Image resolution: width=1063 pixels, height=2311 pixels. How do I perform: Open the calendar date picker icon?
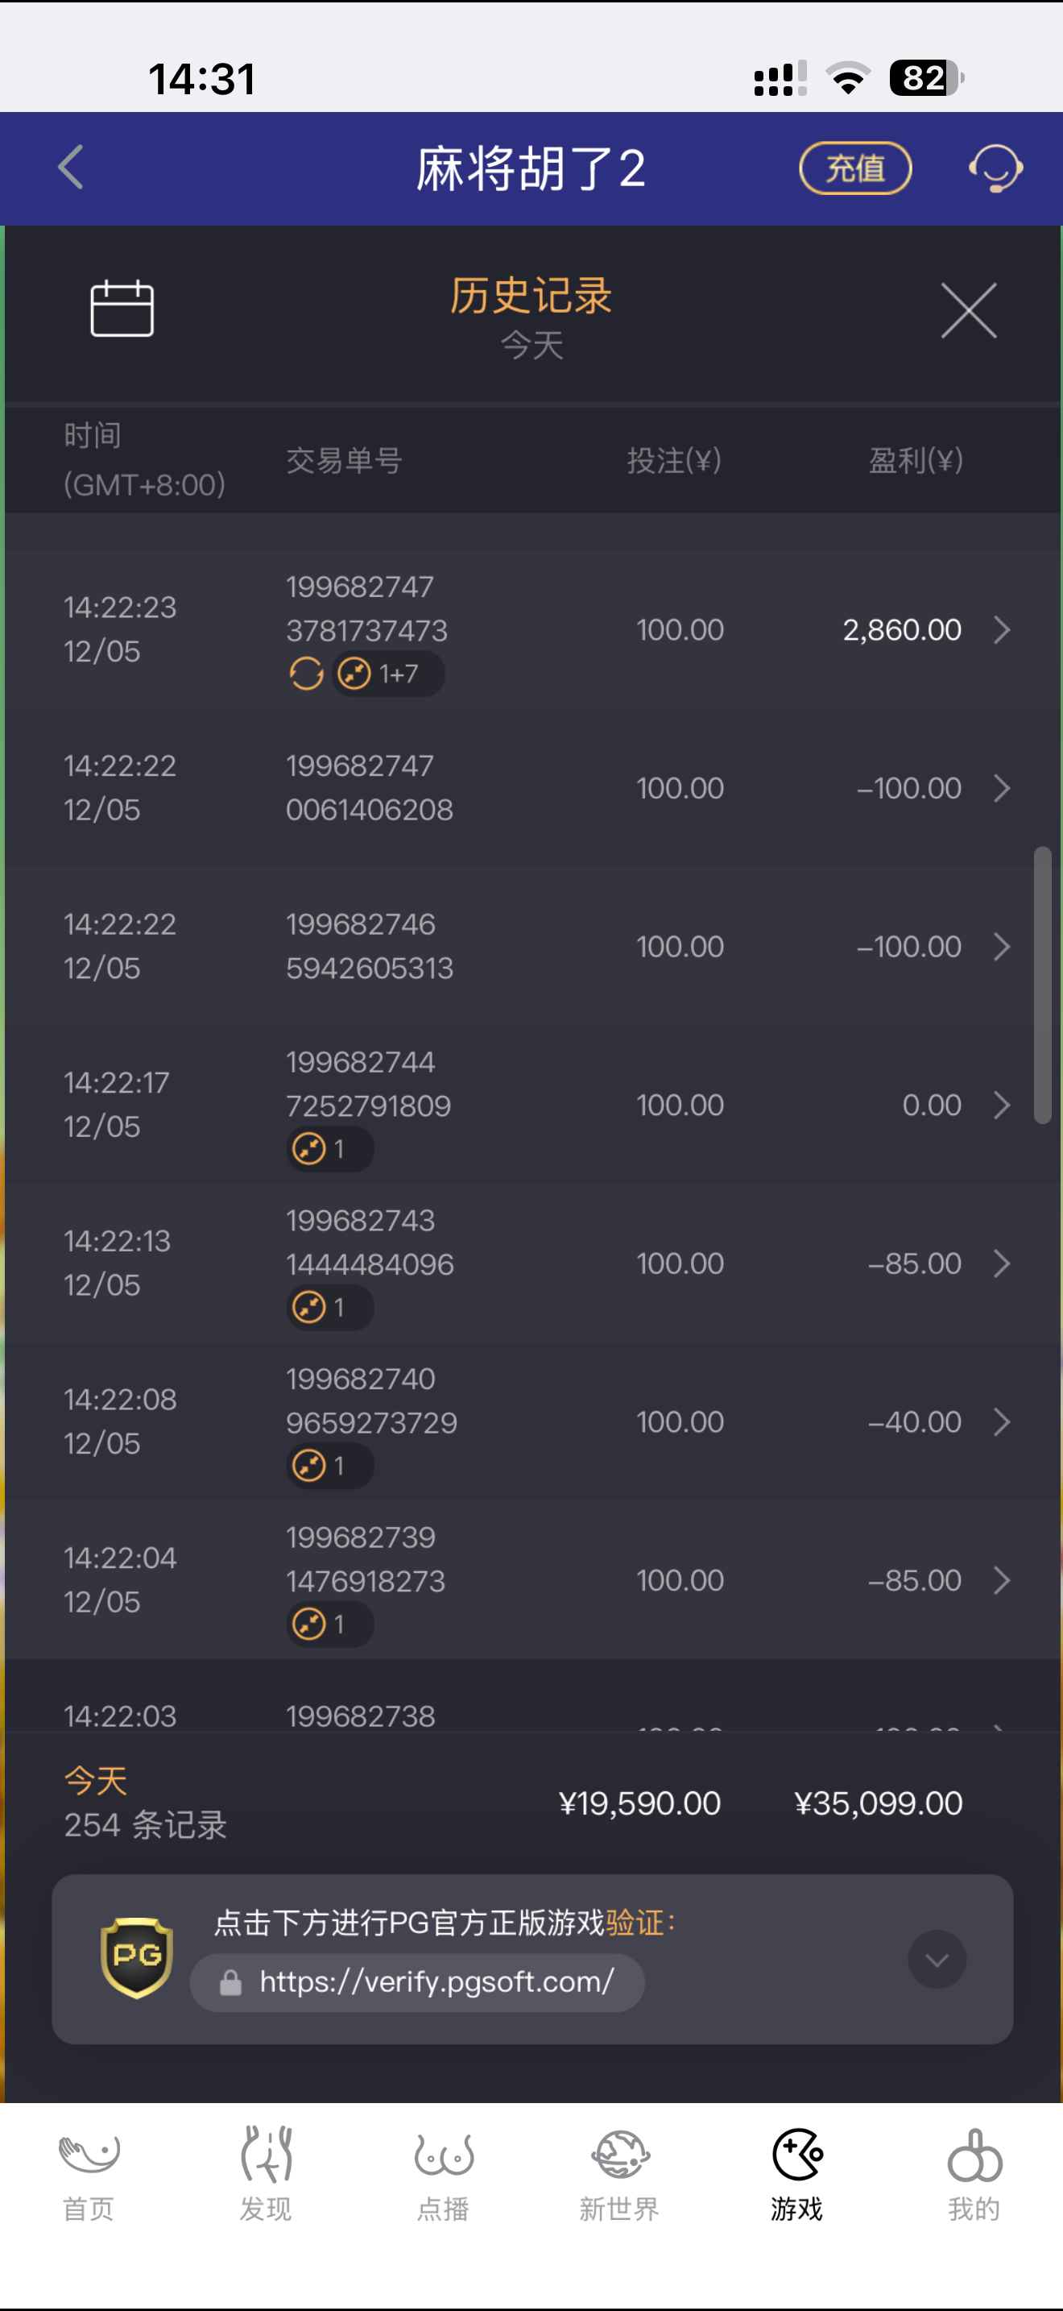(x=122, y=309)
